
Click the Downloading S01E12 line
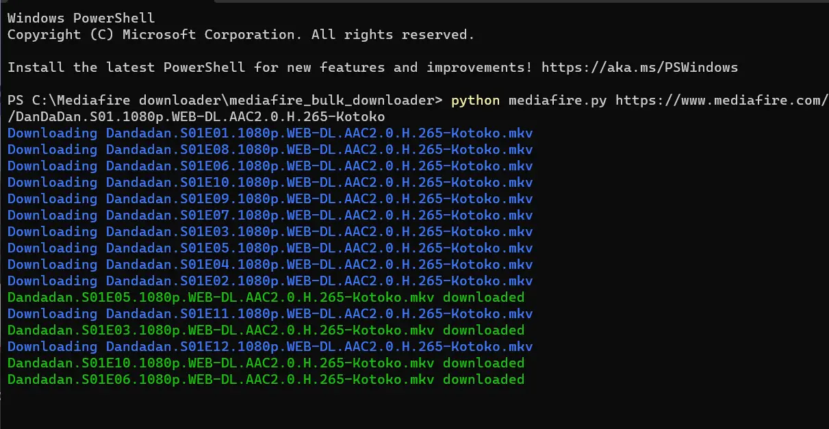click(270, 347)
